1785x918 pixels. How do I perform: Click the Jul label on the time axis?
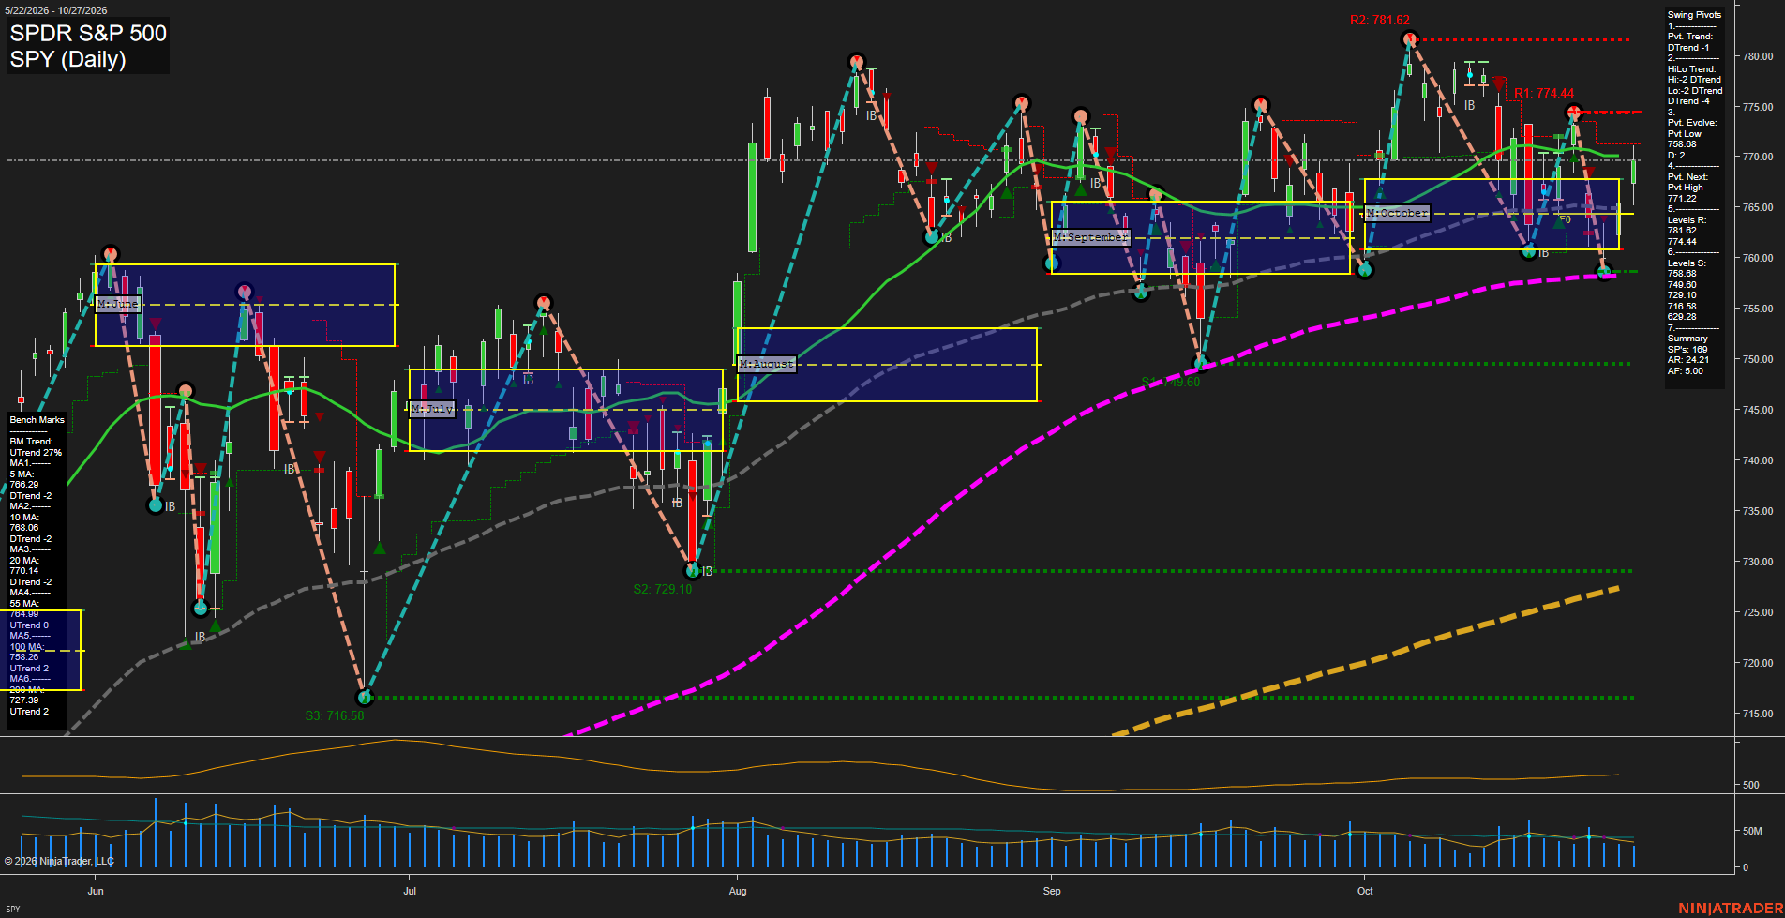[x=410, y=891]
